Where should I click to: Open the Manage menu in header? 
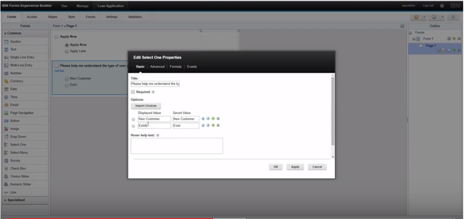(x=82, y=6)
